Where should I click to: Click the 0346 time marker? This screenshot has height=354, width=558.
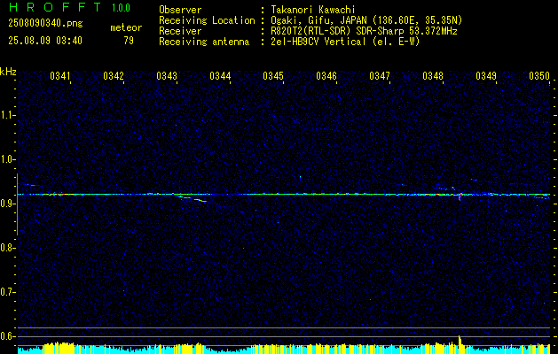pyautogui.click(x=326, y=75)
